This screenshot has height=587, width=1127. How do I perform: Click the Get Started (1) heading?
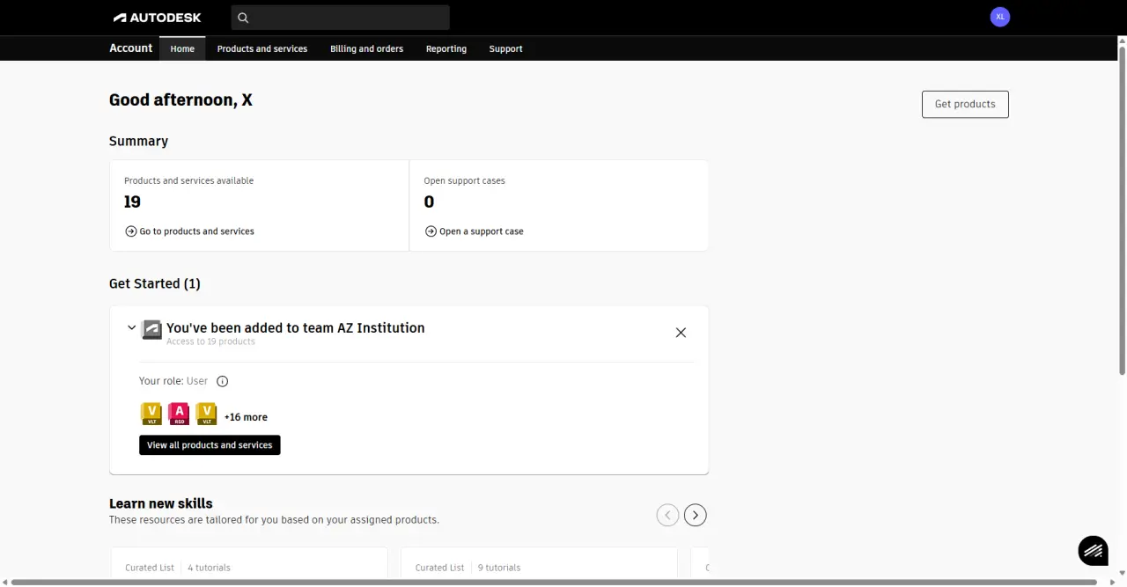[155, 283]
